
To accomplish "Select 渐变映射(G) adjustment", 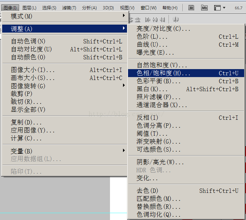I will tap(186, 141).
